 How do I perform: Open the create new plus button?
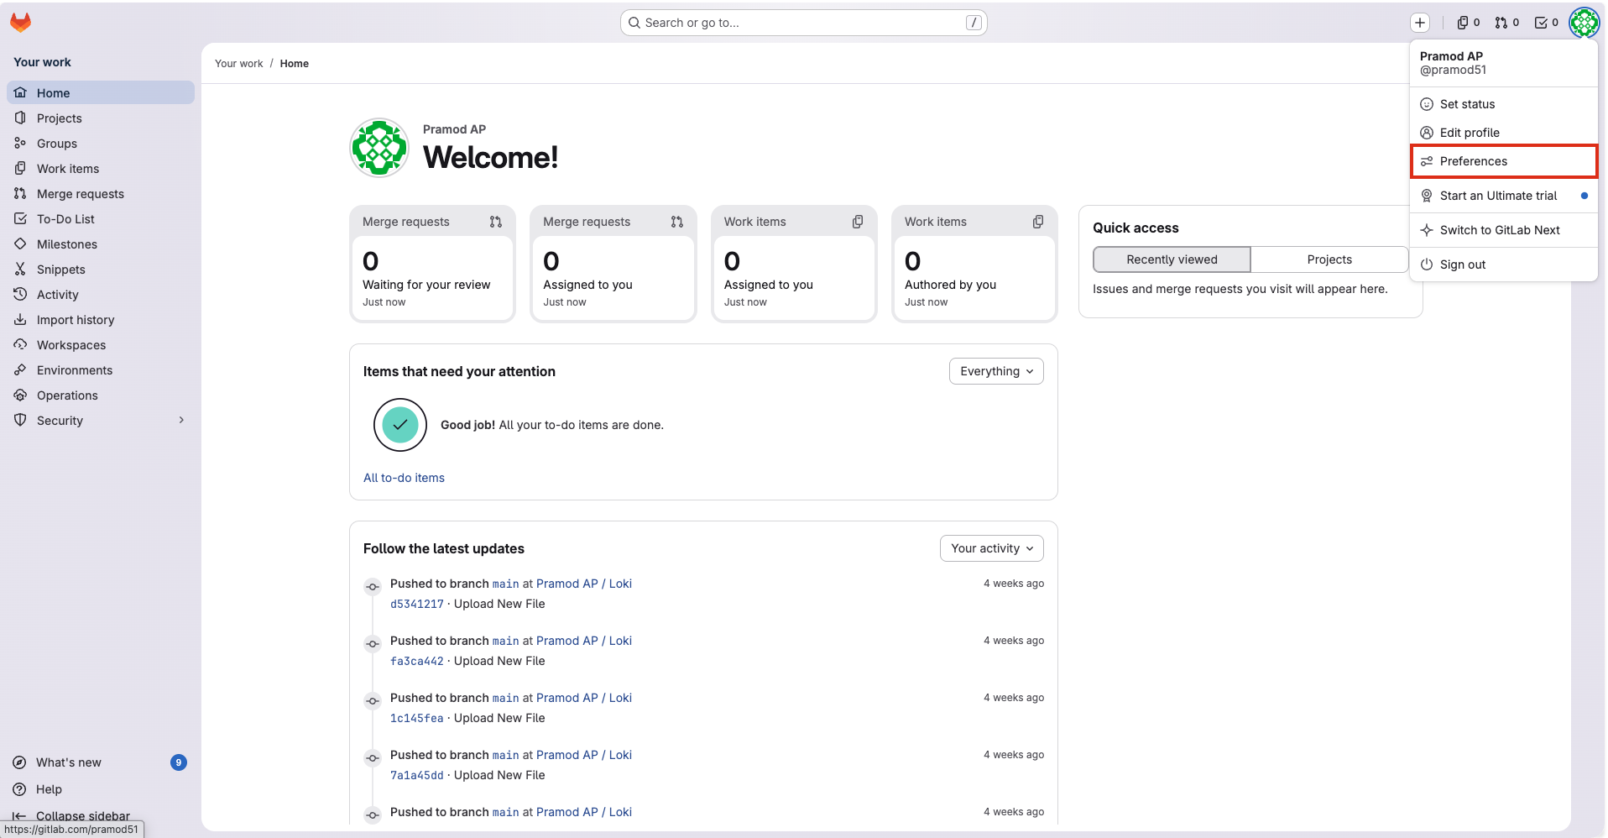(x=1420, y=23)
